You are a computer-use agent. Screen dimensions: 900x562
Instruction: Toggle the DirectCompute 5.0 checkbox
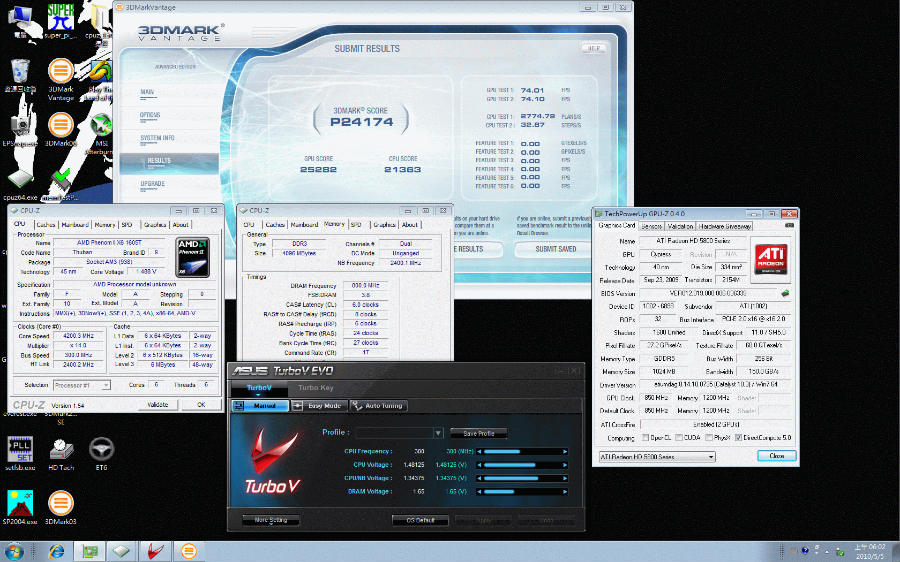point(738,438)
